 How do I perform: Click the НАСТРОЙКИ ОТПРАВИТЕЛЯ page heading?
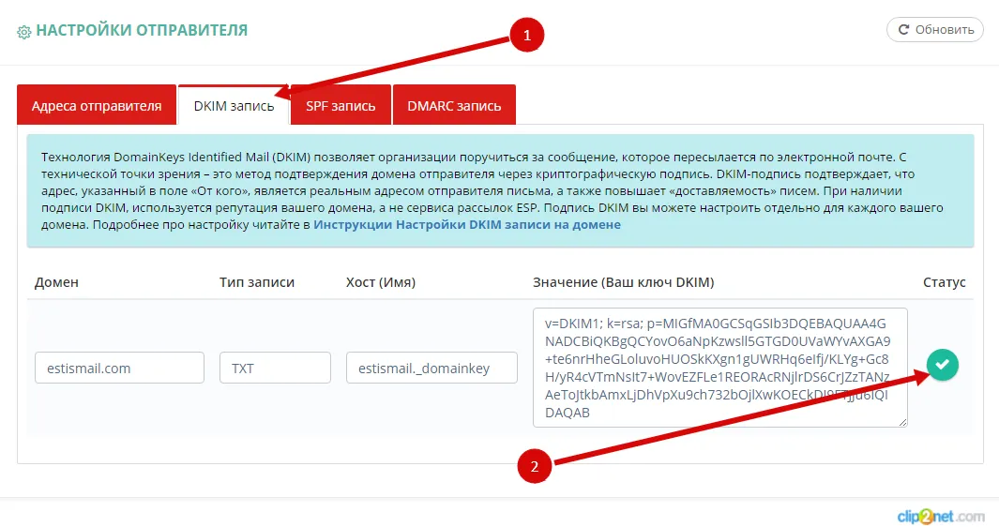[142, 31]
